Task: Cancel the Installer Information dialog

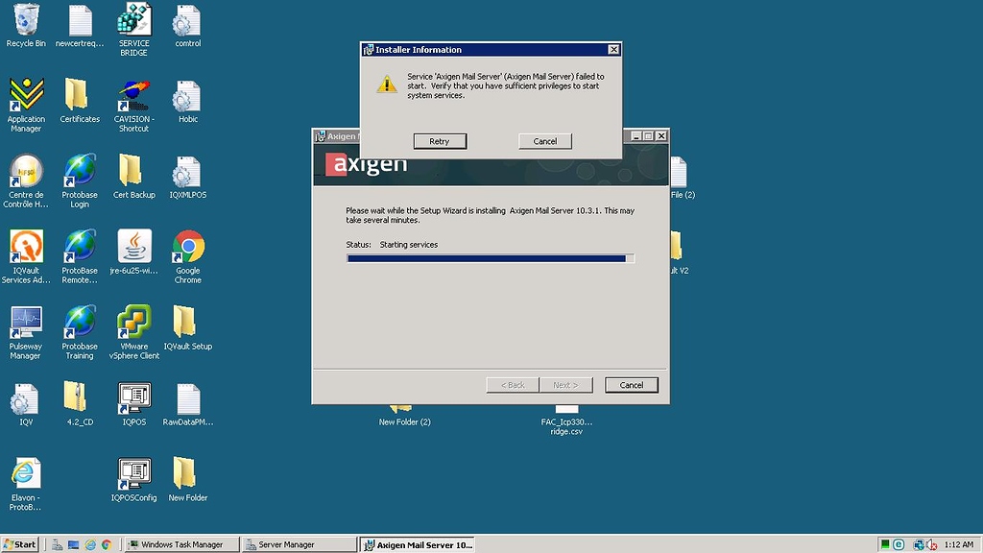Action: [x=544, y=141]
